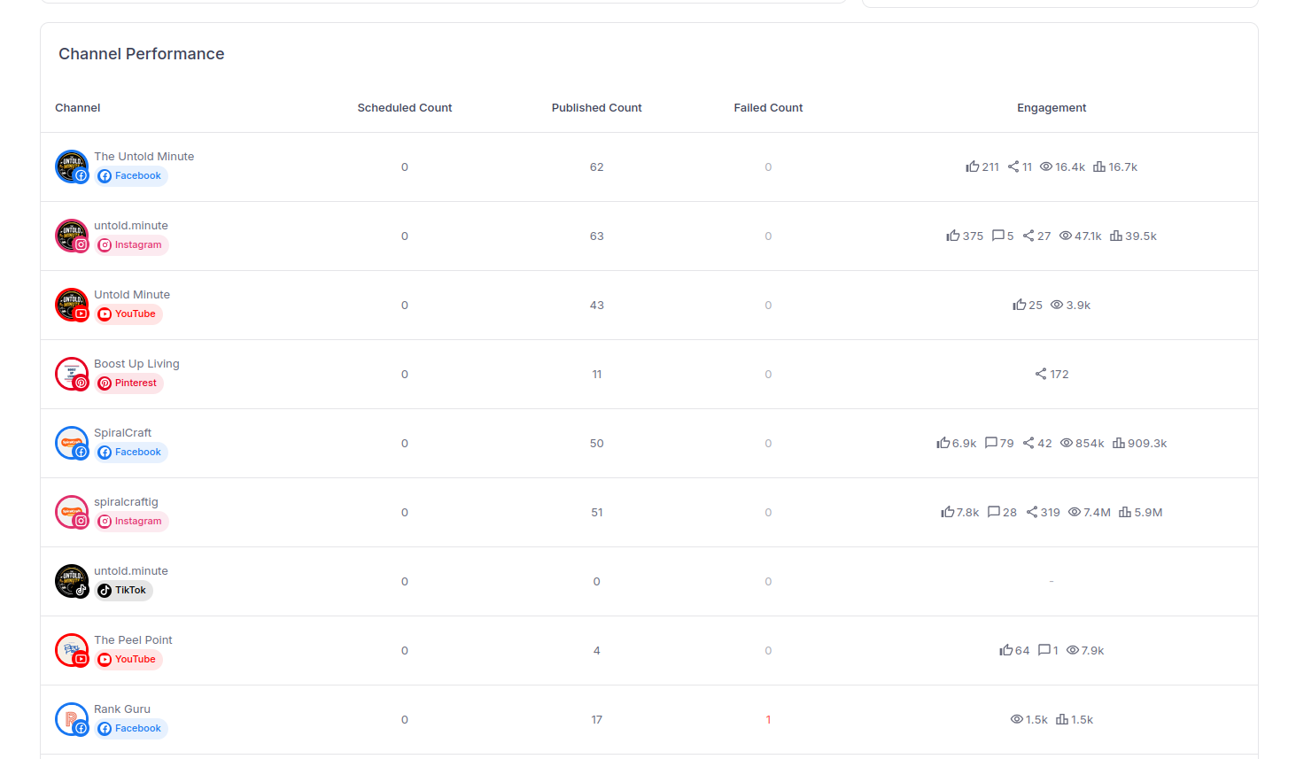Click the SpiralCraft channel name
Viewport: 1296px width, 759px height.
(123, 433)
